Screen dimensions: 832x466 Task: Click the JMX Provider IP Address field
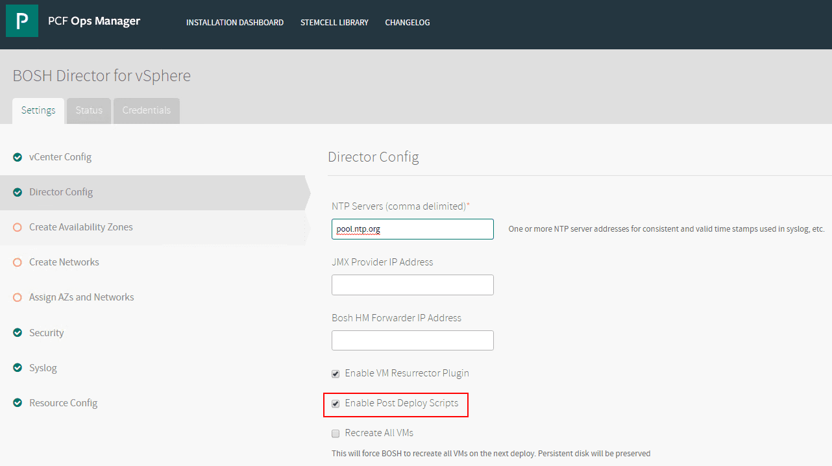[x=413, y=285]
